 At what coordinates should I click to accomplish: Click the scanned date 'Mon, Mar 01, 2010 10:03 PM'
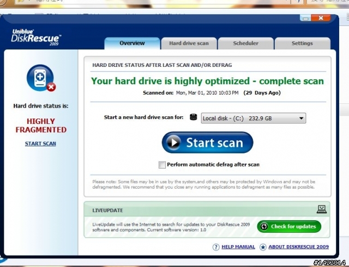(207, 93)
